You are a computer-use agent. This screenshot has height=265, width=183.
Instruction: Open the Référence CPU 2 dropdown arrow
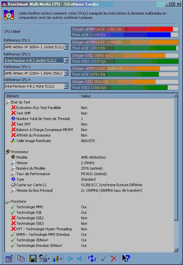coord(66,61)
